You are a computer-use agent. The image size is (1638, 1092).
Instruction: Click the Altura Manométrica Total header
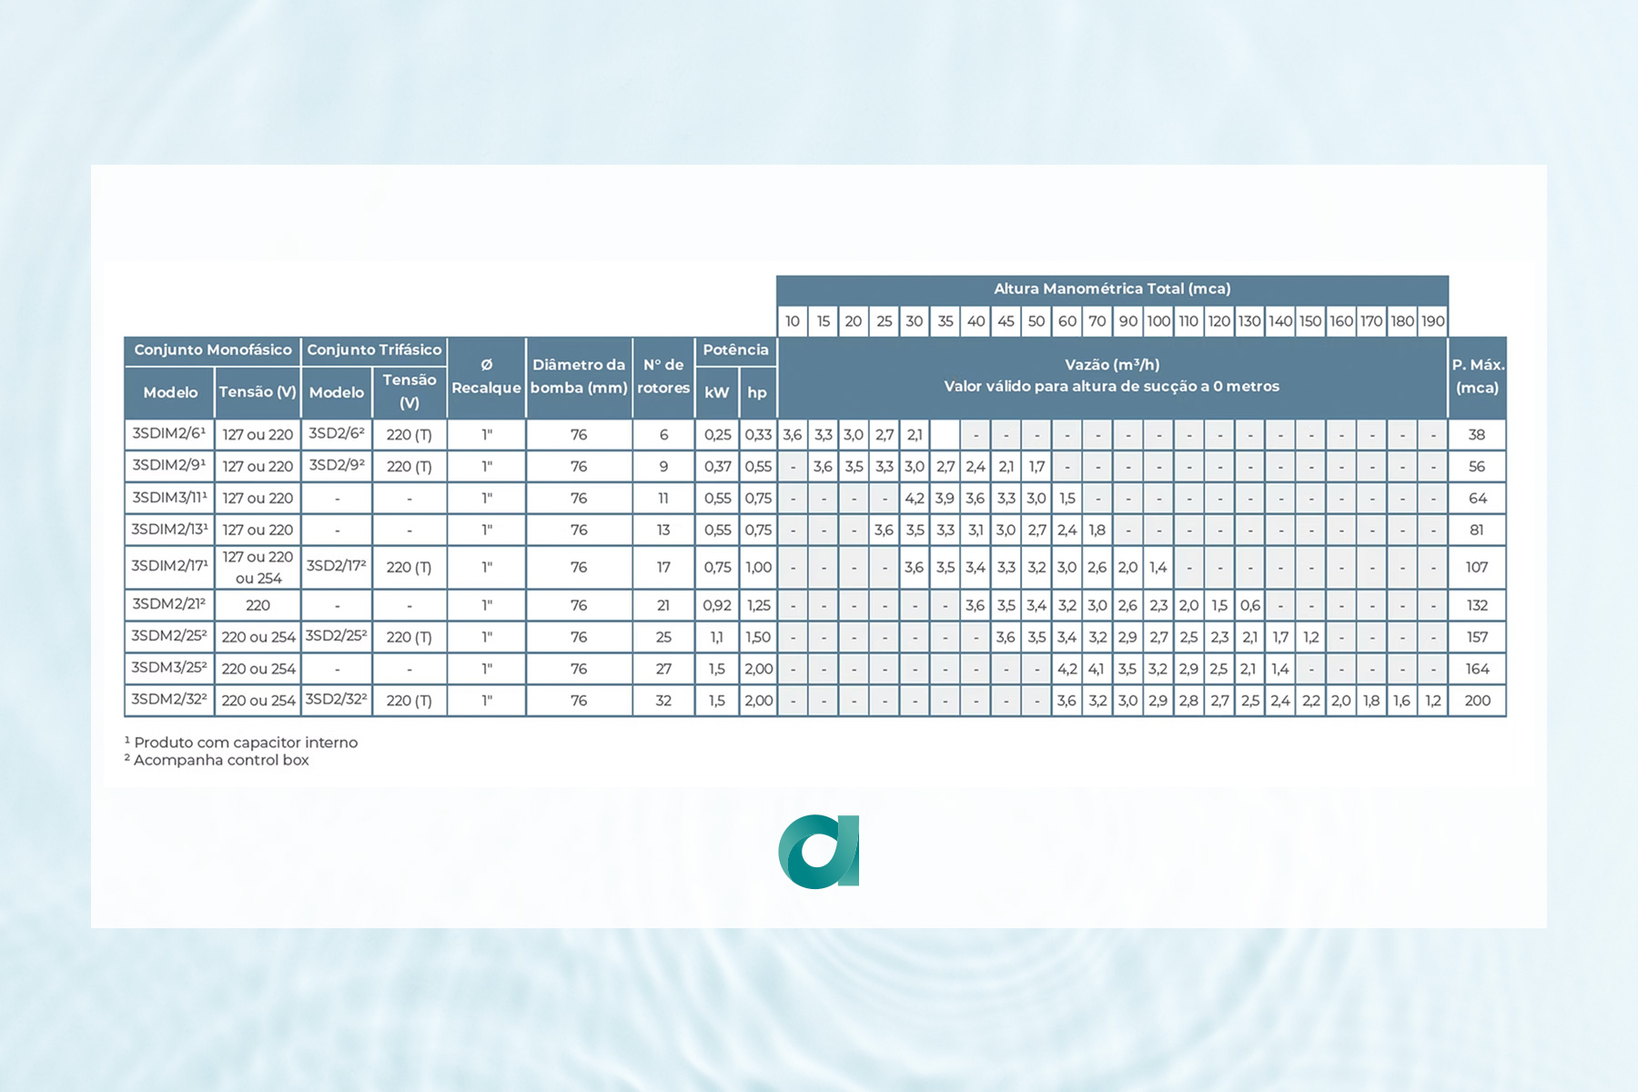[1111, 288]
